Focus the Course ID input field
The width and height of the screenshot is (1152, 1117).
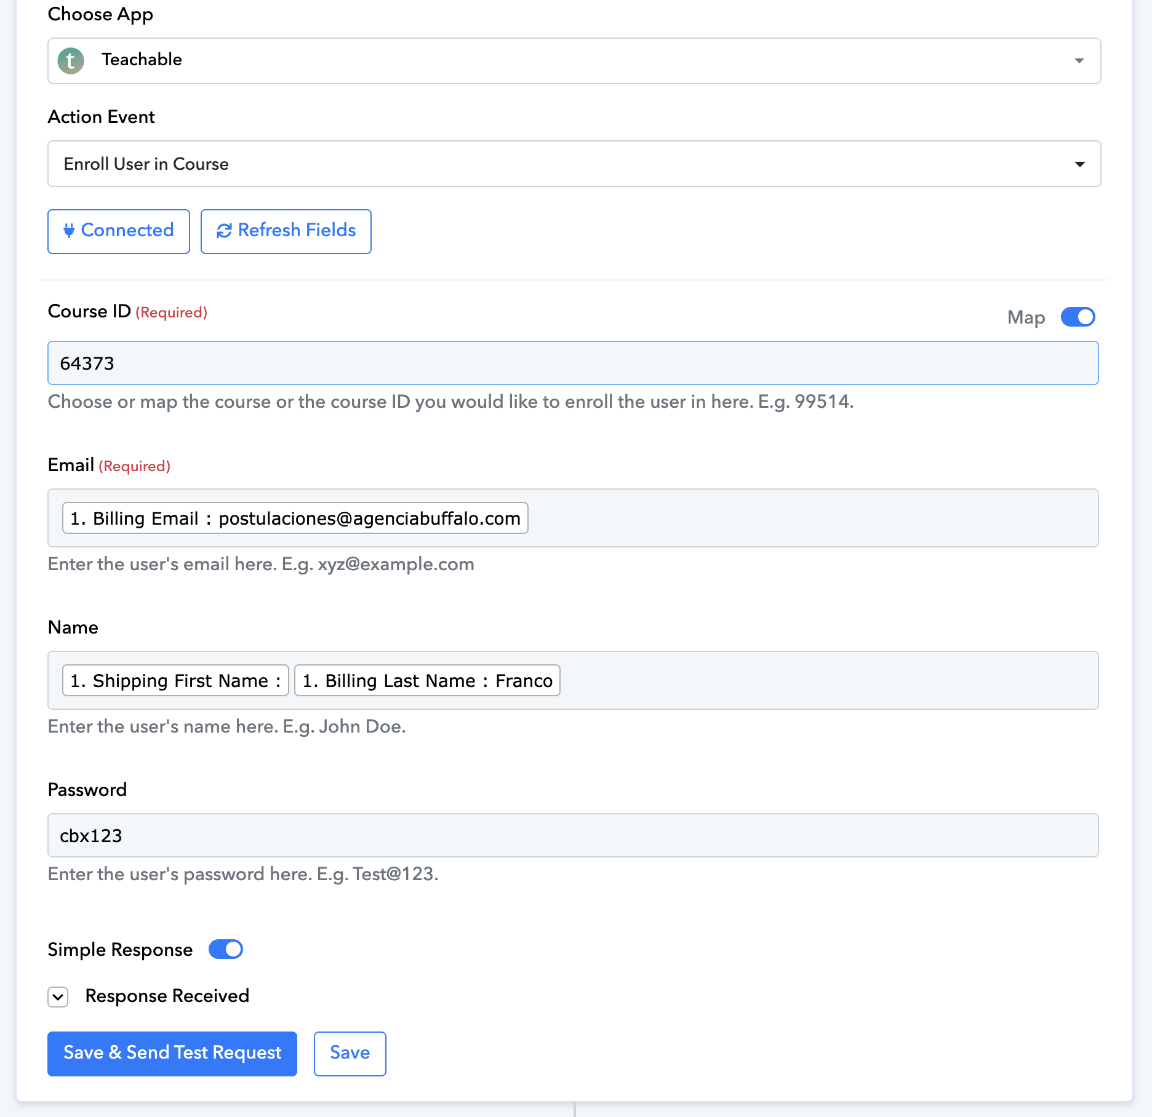(x=573, y=363)
